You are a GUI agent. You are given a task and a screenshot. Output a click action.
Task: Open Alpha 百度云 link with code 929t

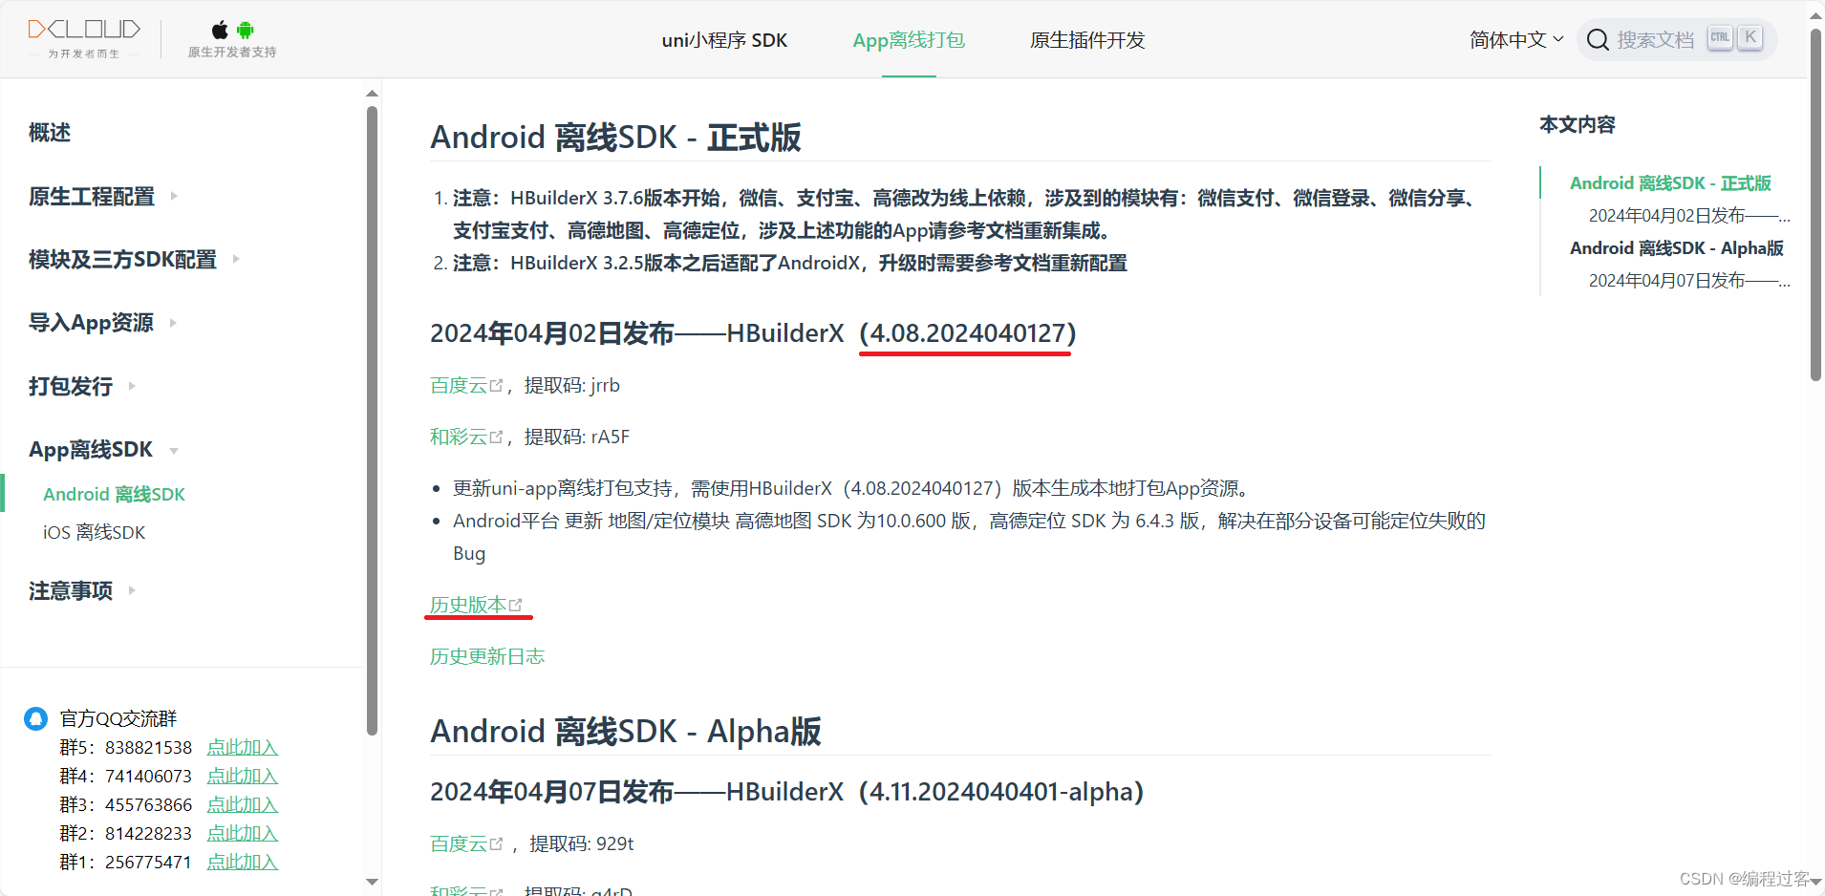(x=459, y=844)
